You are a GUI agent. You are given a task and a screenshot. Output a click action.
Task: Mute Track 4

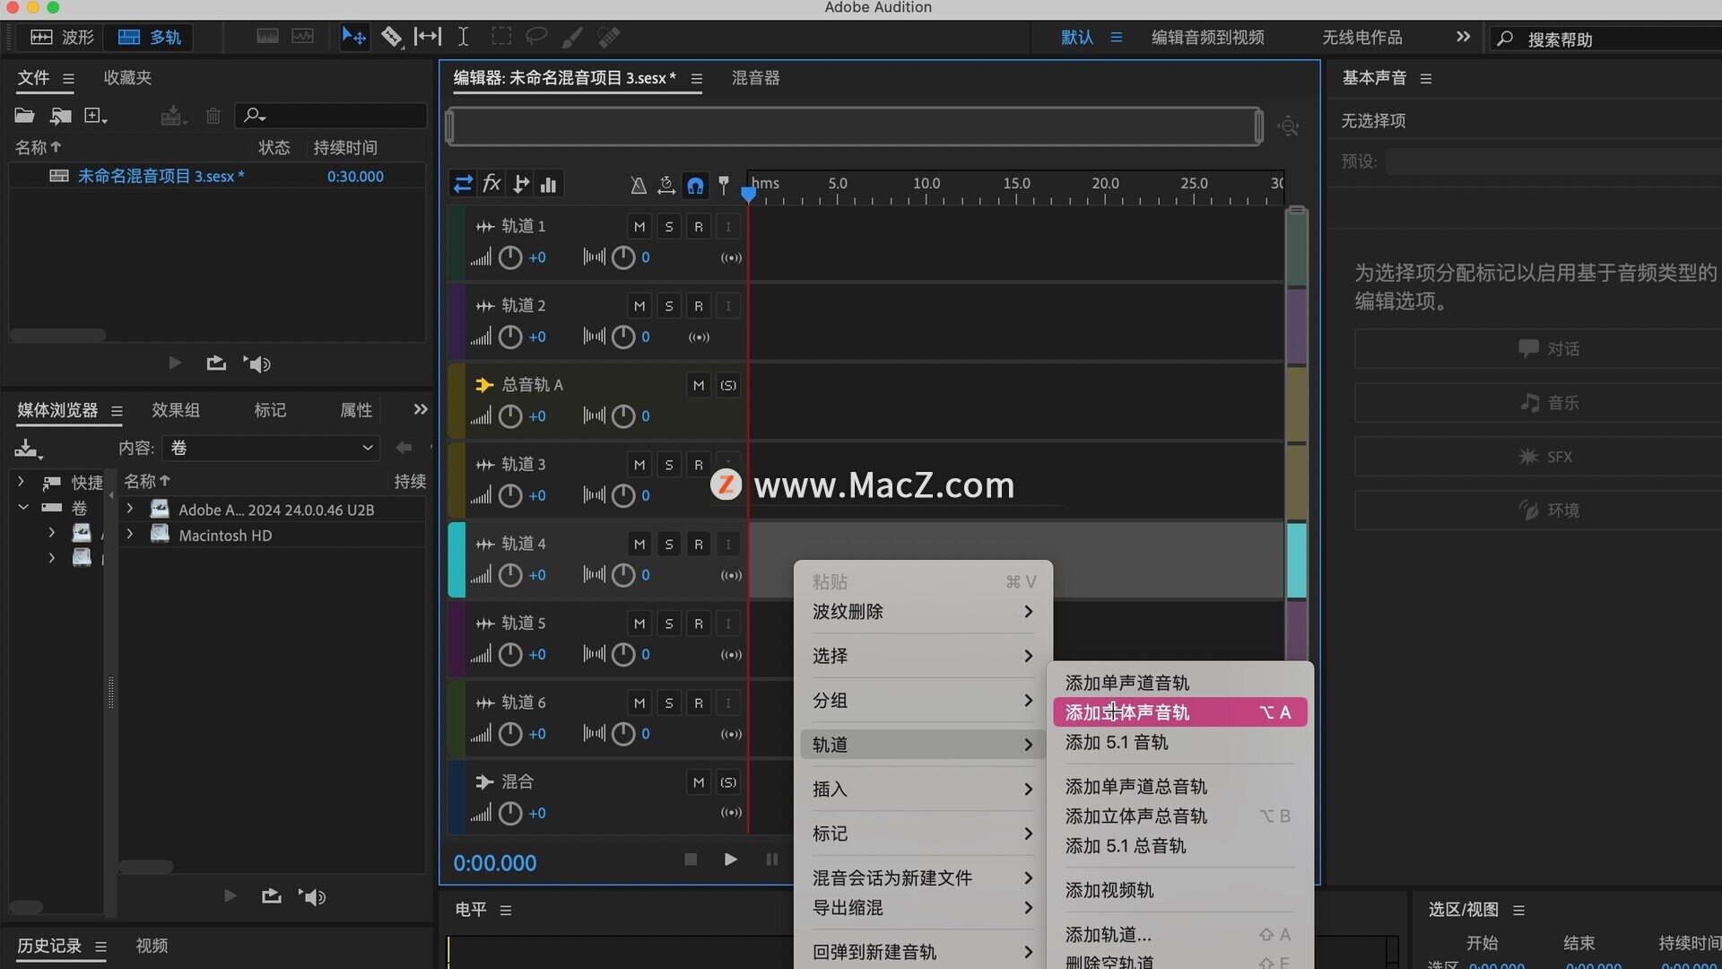639,544
